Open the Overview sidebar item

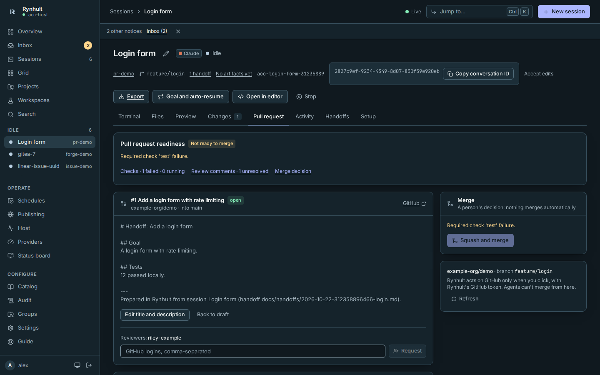(x=50, y=32)
